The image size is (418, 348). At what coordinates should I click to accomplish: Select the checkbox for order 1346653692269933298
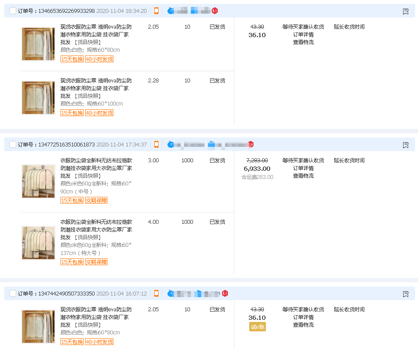coord(13,11)
